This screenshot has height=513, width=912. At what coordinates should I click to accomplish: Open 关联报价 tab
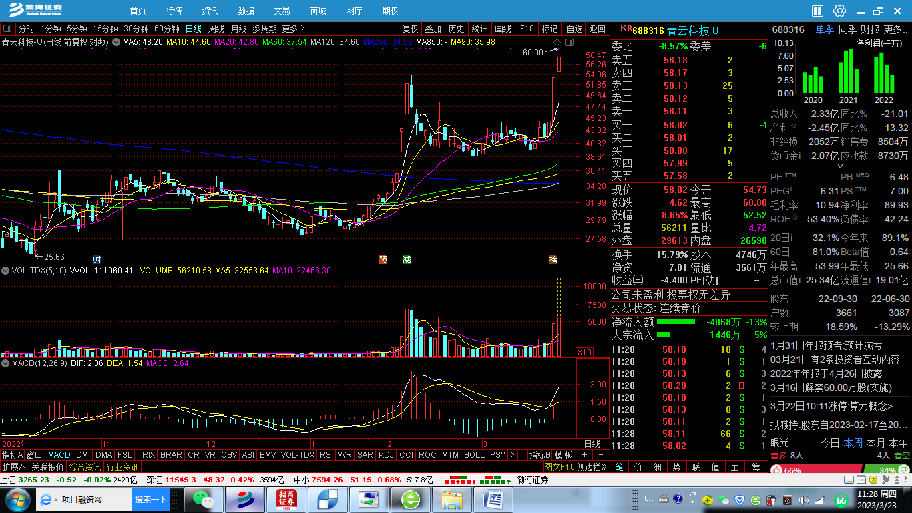(x=48, y=467)
